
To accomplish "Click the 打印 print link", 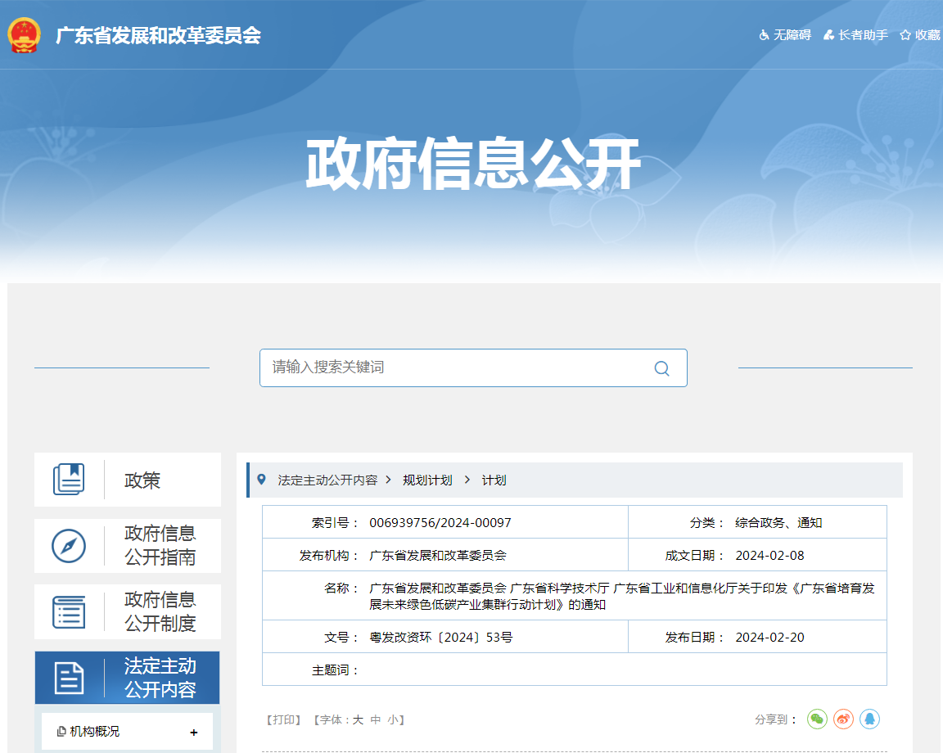I will 284,720.
